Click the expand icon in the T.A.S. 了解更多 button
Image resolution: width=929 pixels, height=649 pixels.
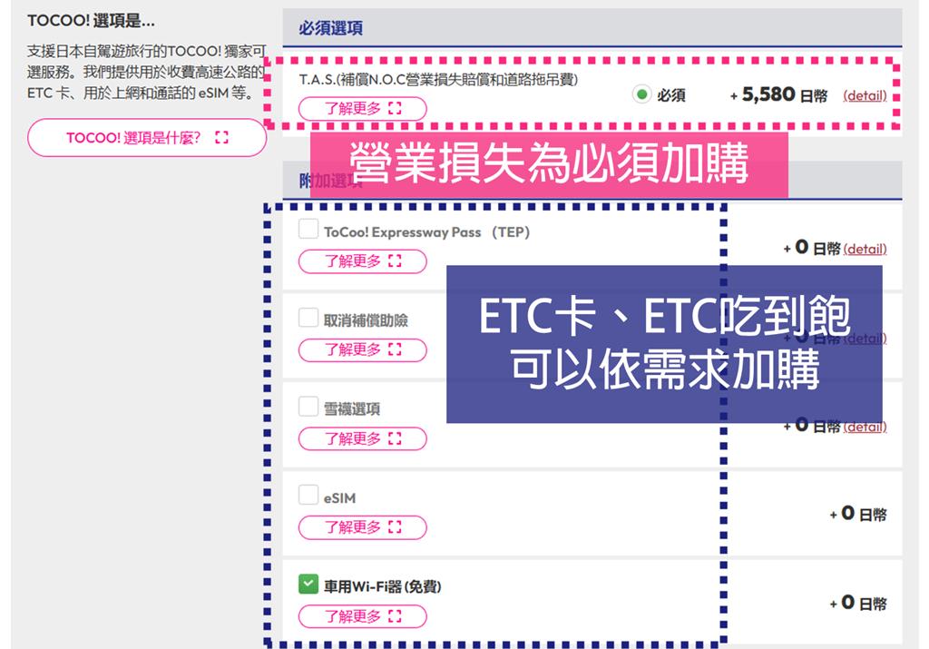pos(395,108)
